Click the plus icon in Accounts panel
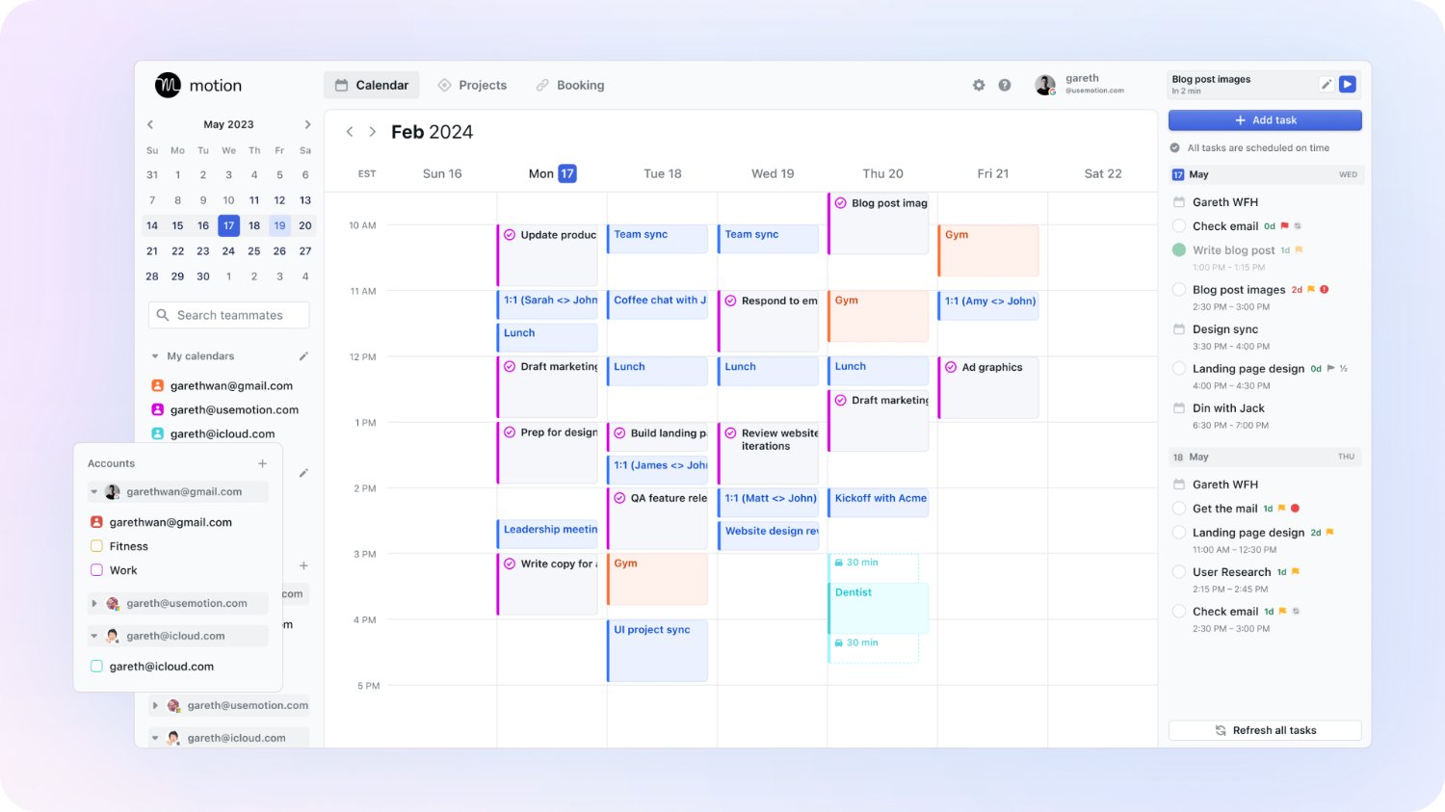 coord(262,464)
